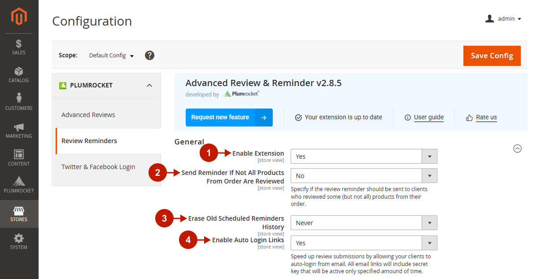The height and width of the screenshot is (279, 541).
Task: Click the Plumrocket logo beside 'developed by'
Action: (x=241, y=94)
